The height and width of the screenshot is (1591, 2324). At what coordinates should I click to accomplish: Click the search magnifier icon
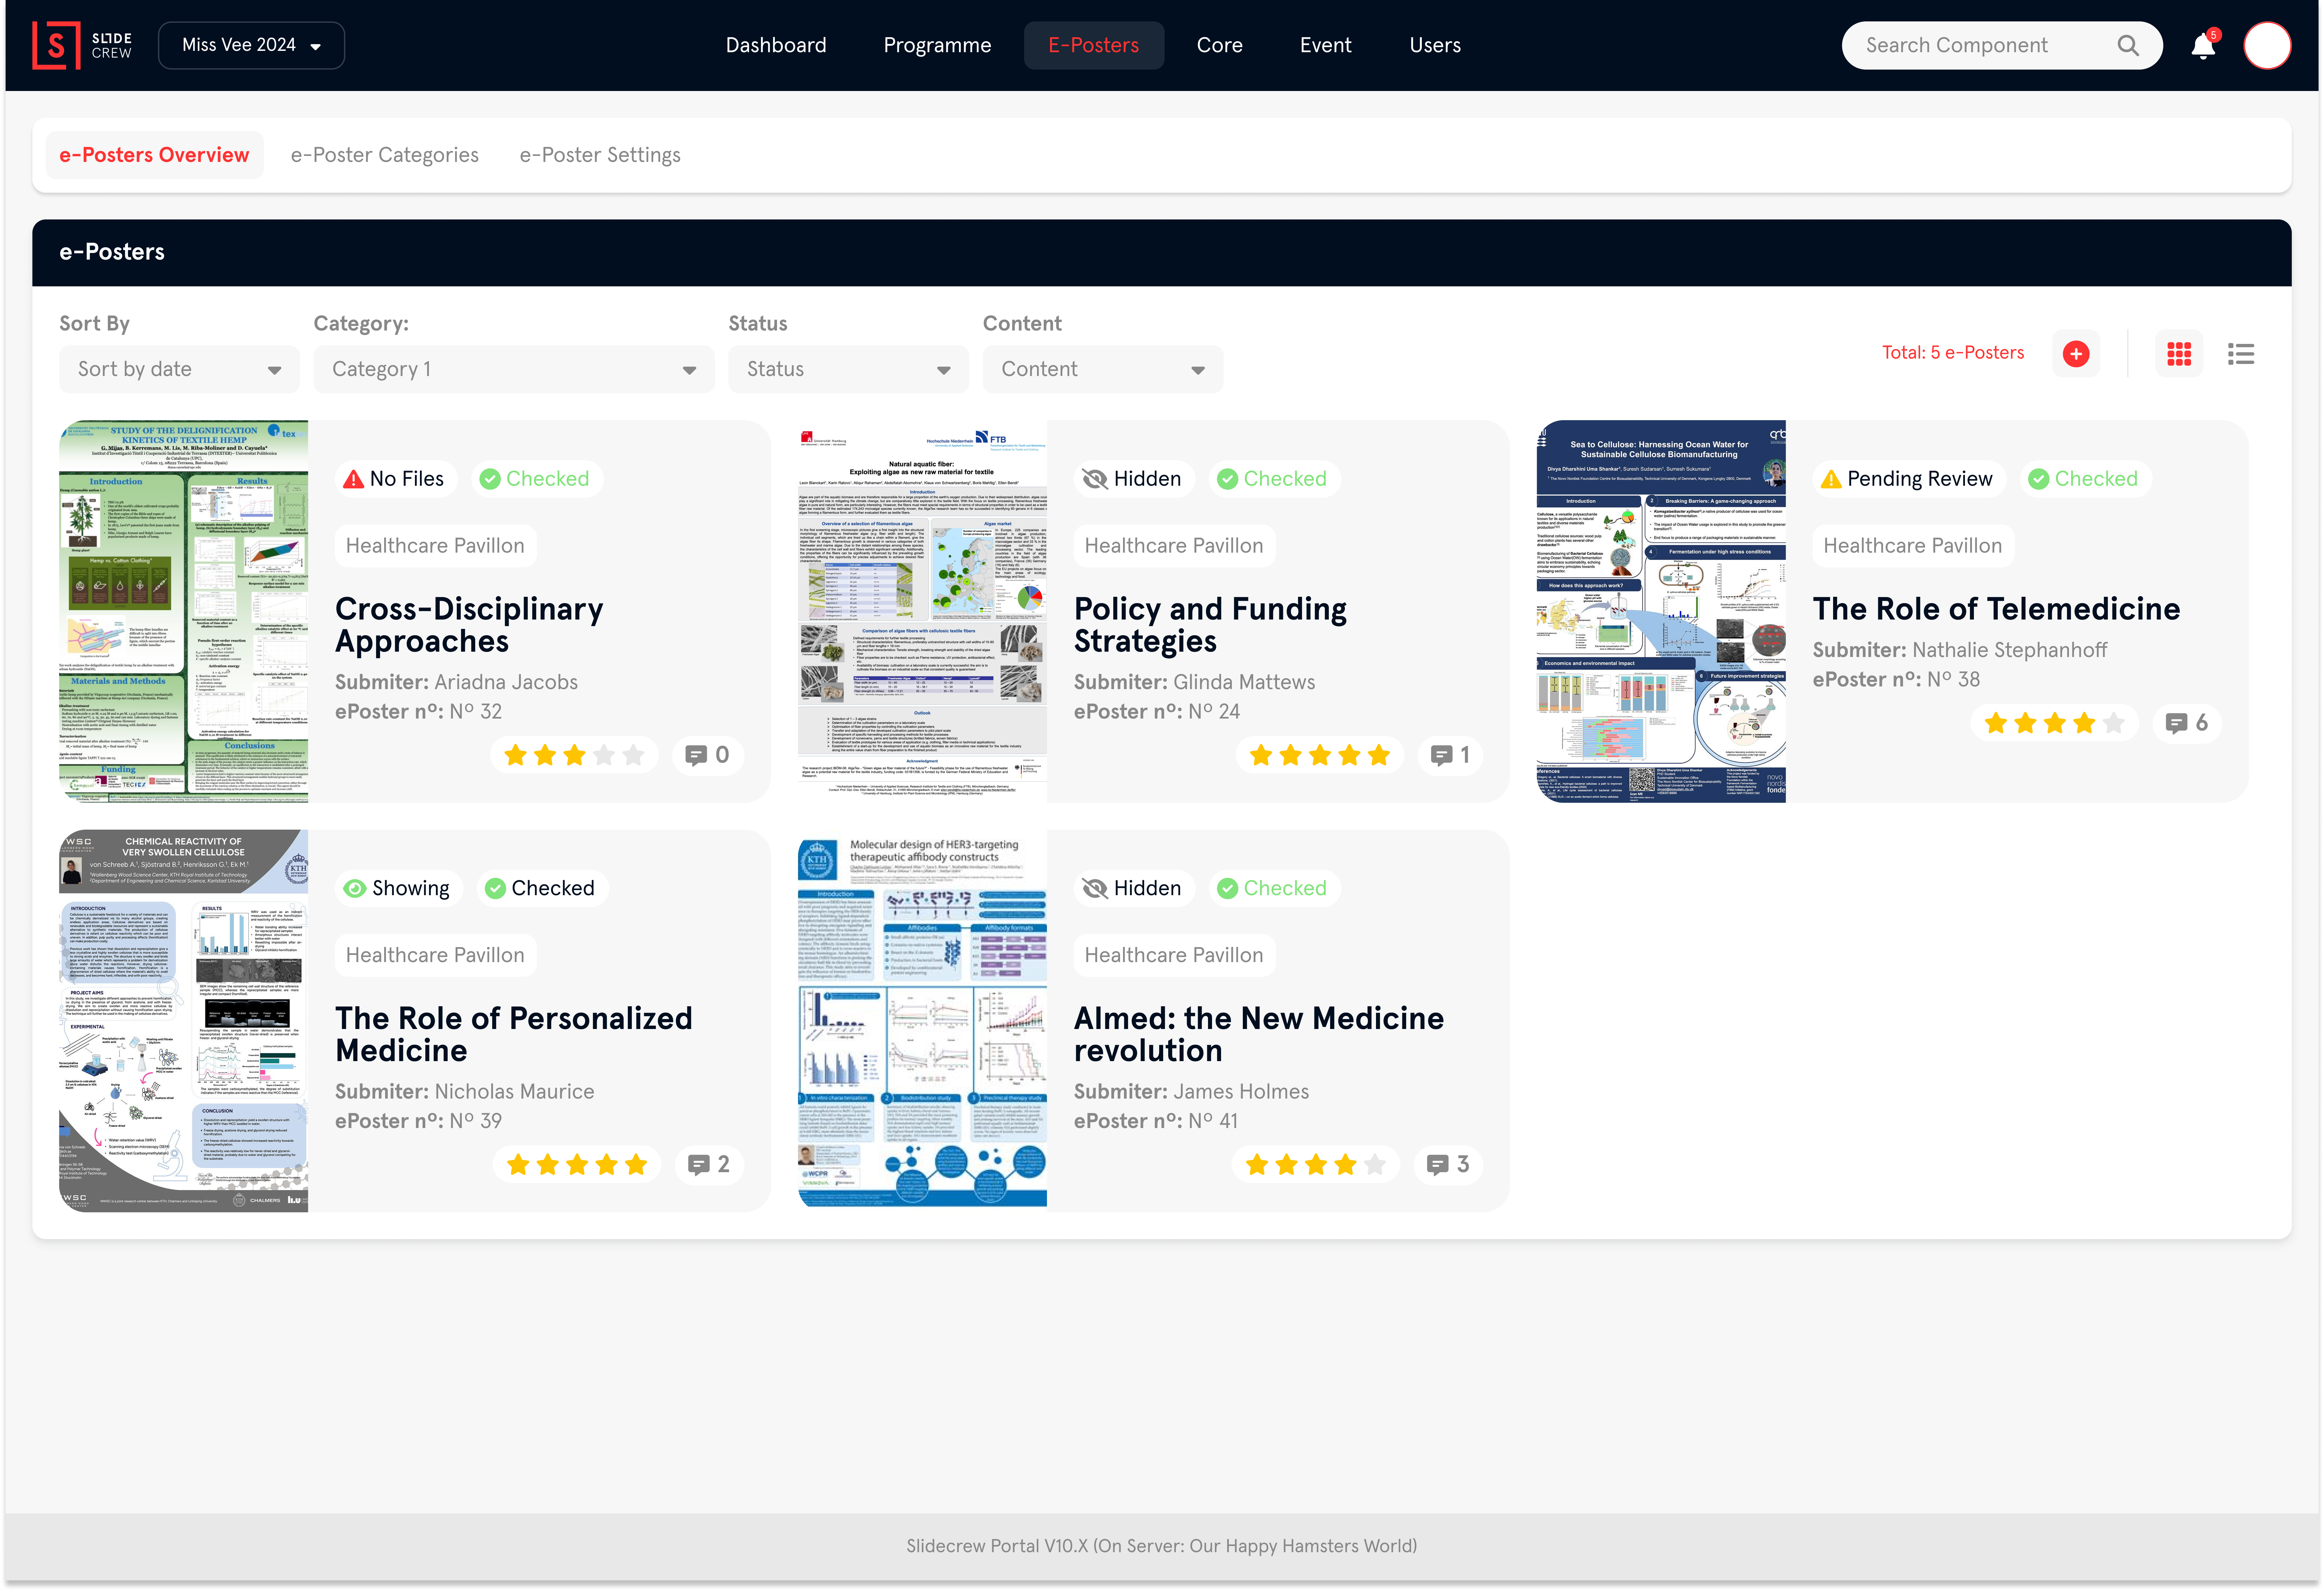pyautogui.click(x=2128, y=45)
